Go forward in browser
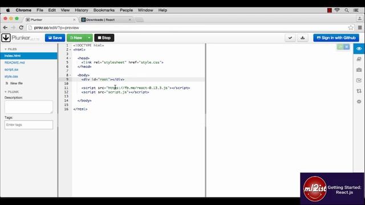The image size is (365, 205). coord(13,28)
